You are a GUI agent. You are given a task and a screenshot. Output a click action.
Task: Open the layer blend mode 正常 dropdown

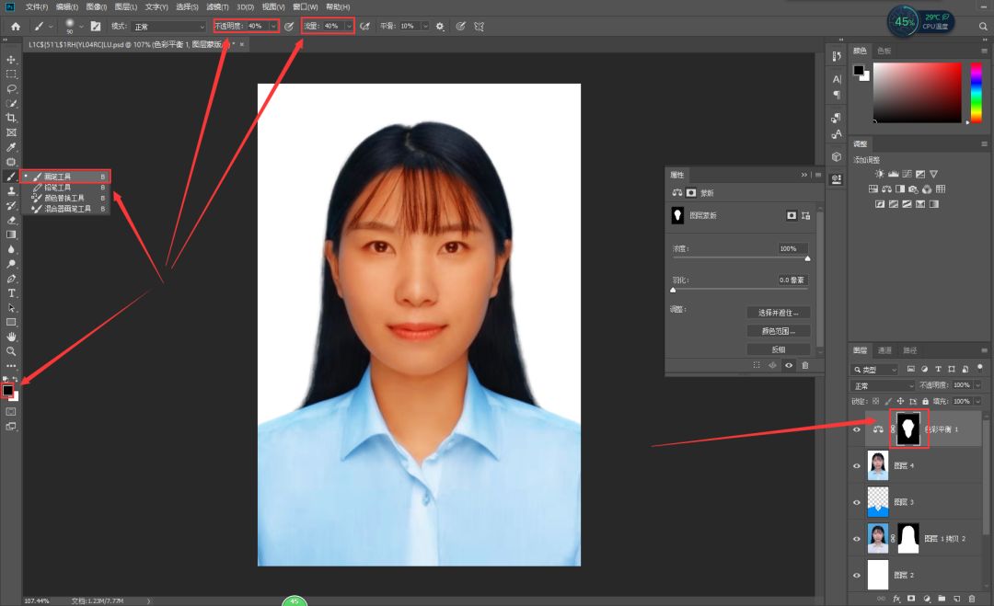coord(884,385)
